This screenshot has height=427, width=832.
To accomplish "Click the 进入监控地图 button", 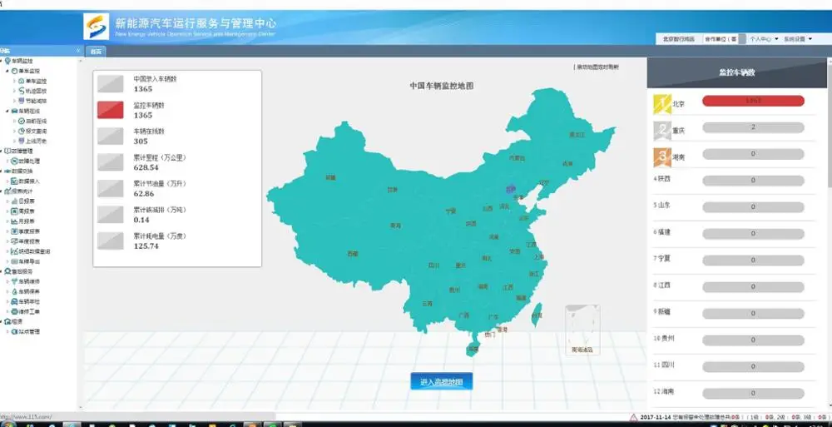I will [442, 381].
